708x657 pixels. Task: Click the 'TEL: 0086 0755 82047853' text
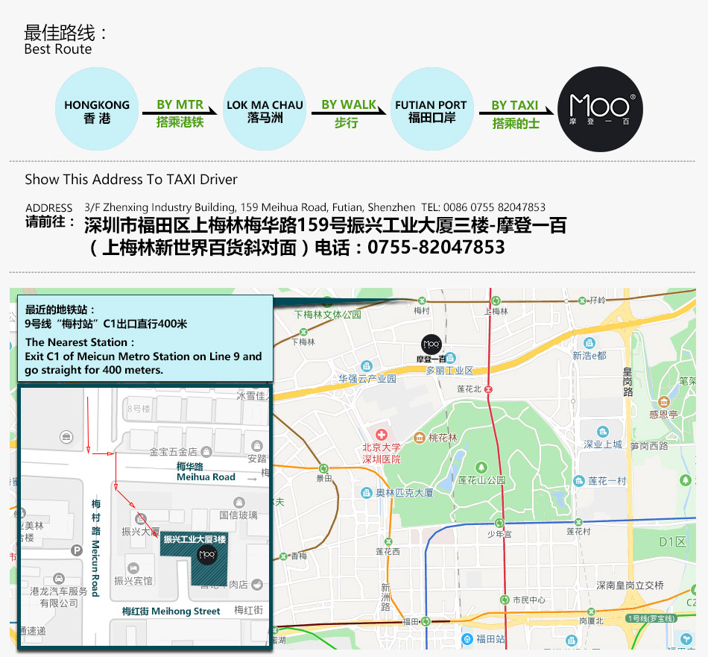(x=483, y=207)
